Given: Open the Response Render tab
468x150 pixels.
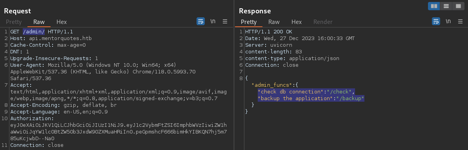Looking at the screenshot, I should [x=323, y=22].
